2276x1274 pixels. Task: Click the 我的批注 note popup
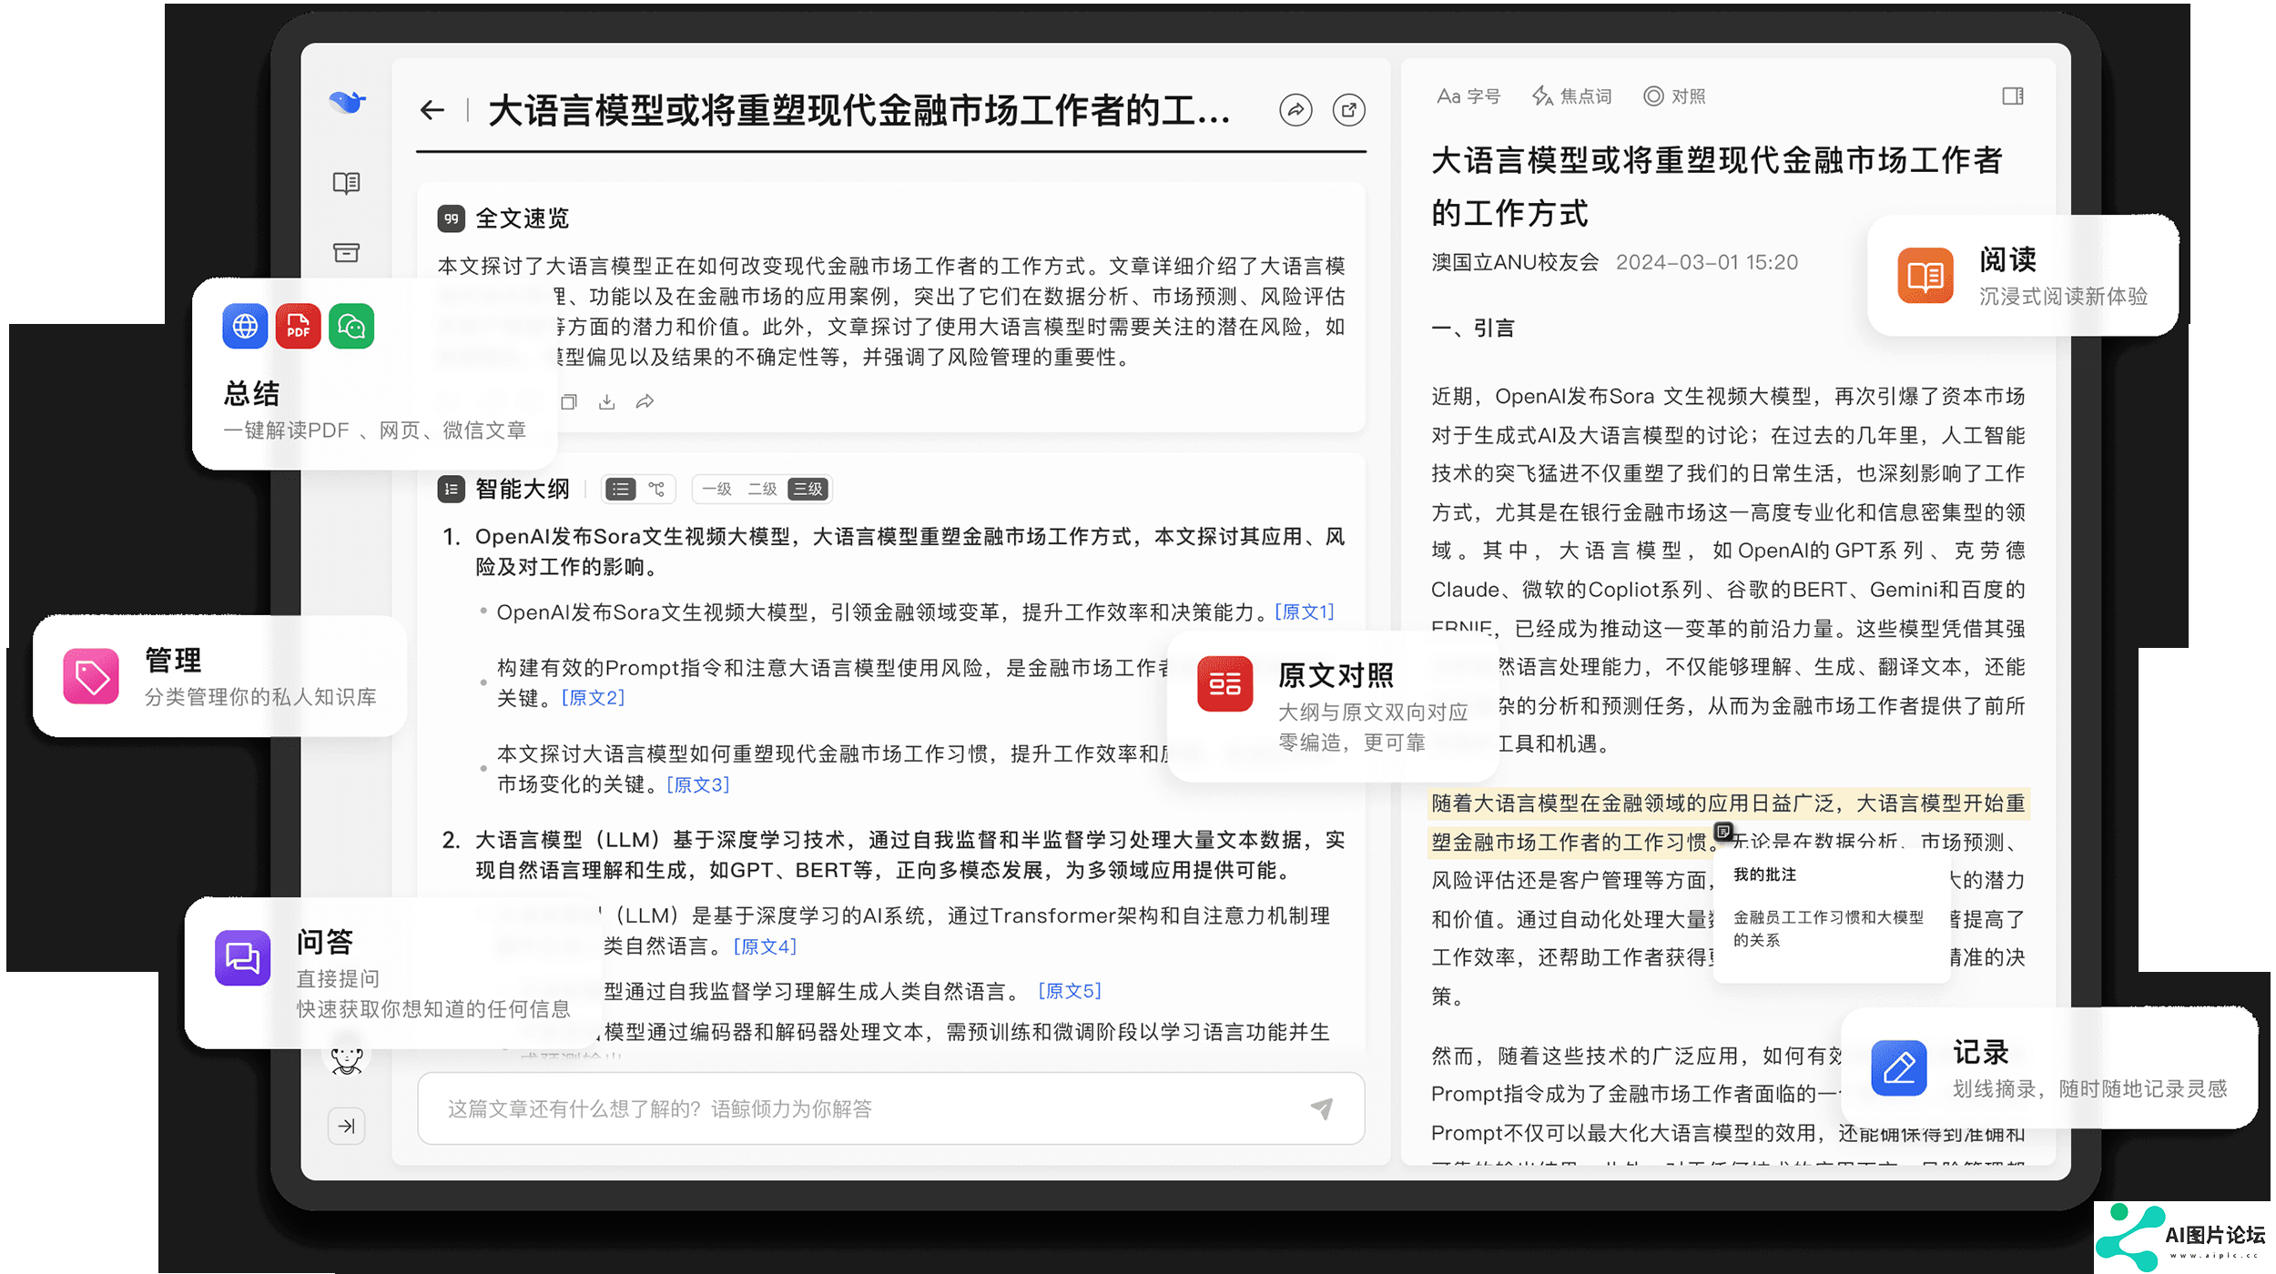(1832, 915)
